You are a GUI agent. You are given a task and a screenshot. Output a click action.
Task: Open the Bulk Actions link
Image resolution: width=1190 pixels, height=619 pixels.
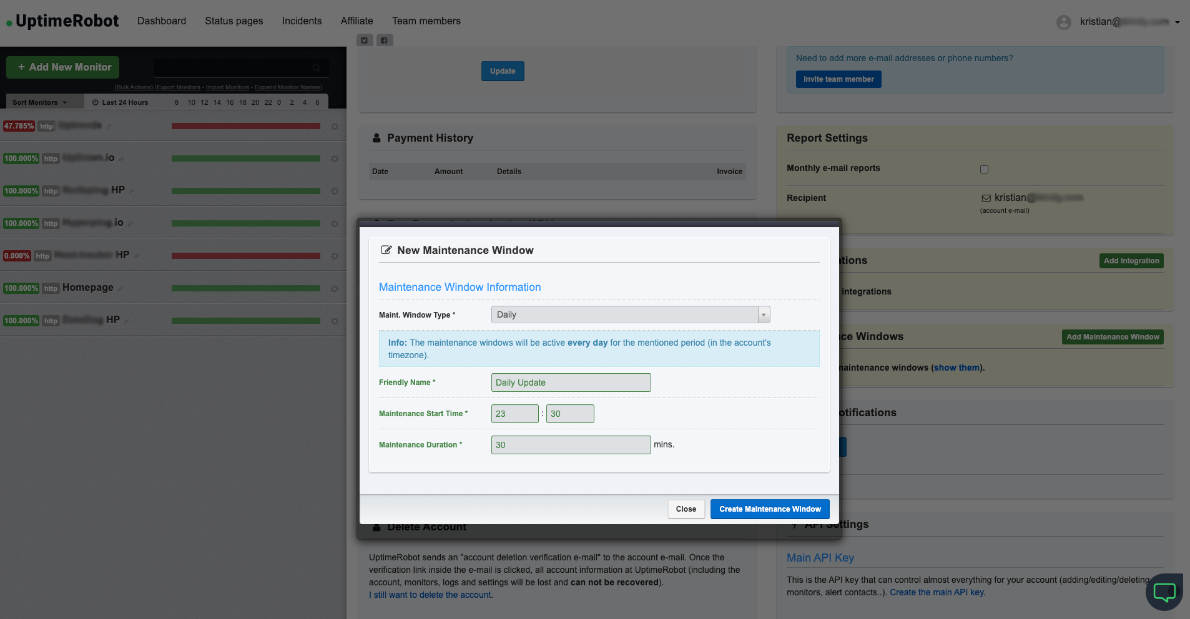click(x=134, y=87)
